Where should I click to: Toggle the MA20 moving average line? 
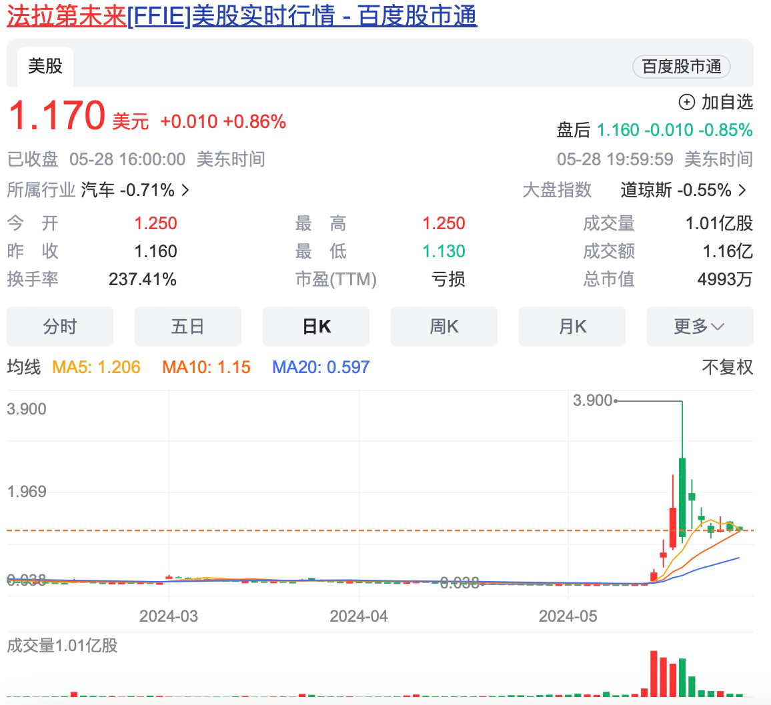[321, 367]
